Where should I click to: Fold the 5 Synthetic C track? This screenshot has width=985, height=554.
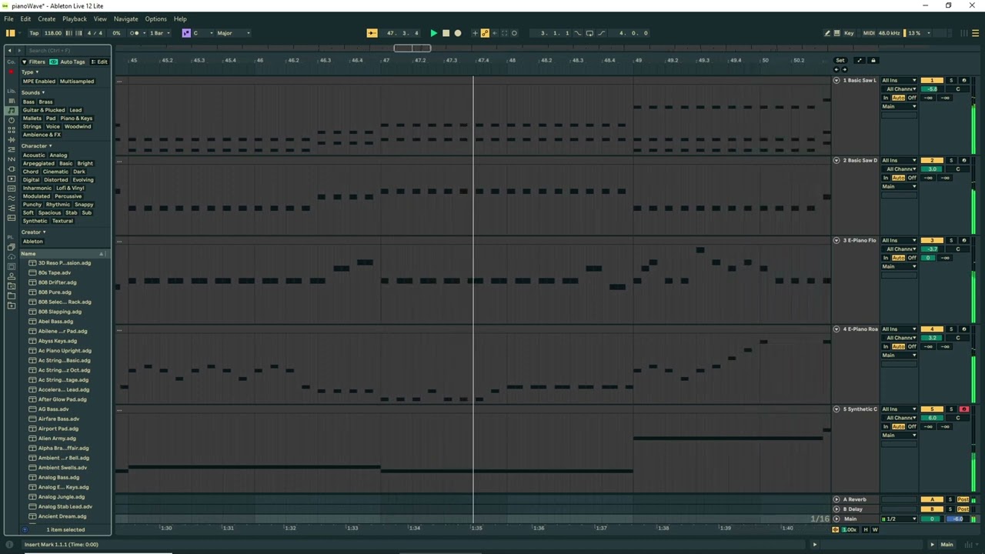tap(836, 409)
